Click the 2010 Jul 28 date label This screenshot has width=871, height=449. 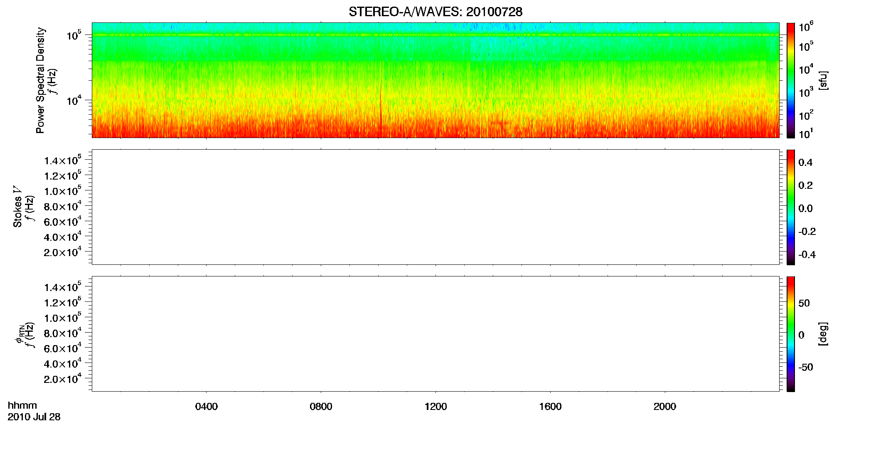pyautogui.click(x=34, y=417)
